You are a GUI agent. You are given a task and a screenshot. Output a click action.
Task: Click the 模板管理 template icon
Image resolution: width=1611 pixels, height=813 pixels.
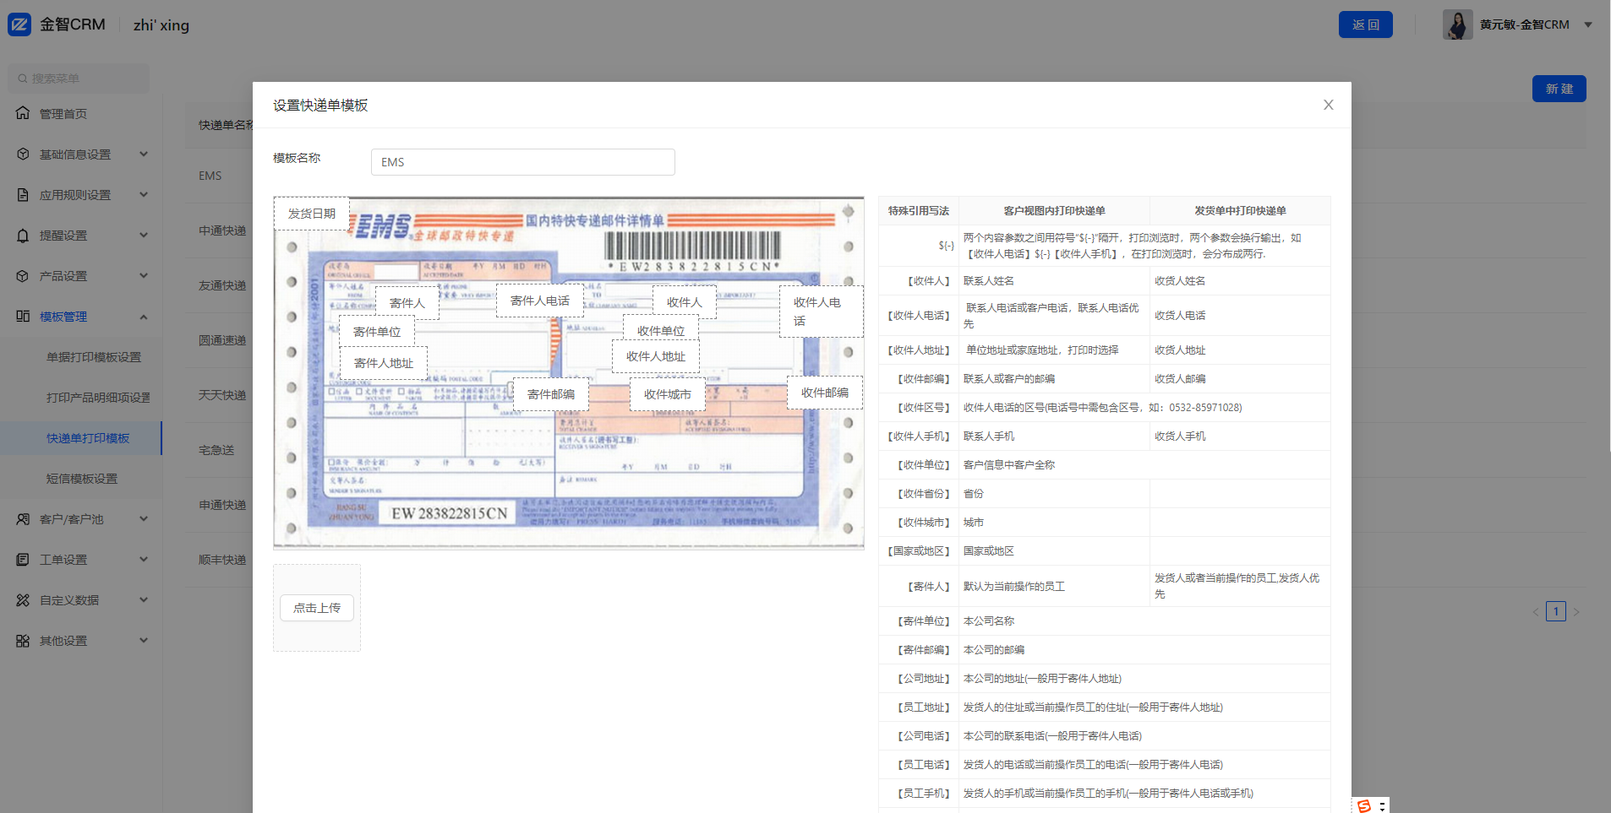(23, 316)
